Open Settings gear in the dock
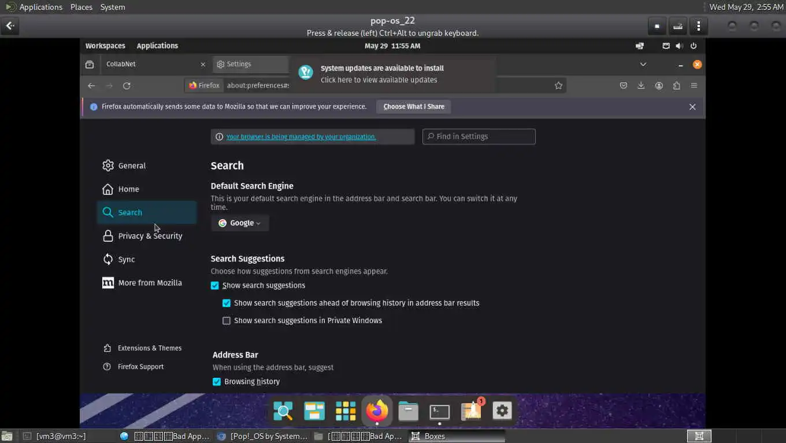Image resolution: width=786 pixels, height=443 pixels. pos(502,411)
